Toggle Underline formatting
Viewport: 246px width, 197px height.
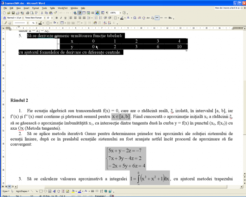pyautogui.click(x=65, y=18)
